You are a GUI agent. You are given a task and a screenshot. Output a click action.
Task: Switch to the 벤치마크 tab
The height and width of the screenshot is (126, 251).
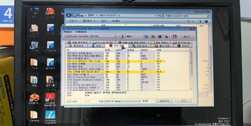tap(76, 46)
